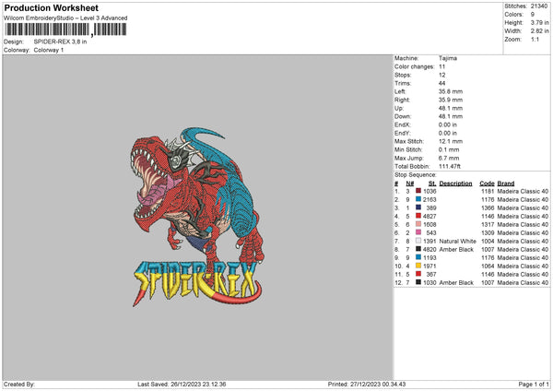Click 'Wilcom EmbroideryStudio – Level 3 Advanced' text
This screenshot has height=391, width=553.
65,18
